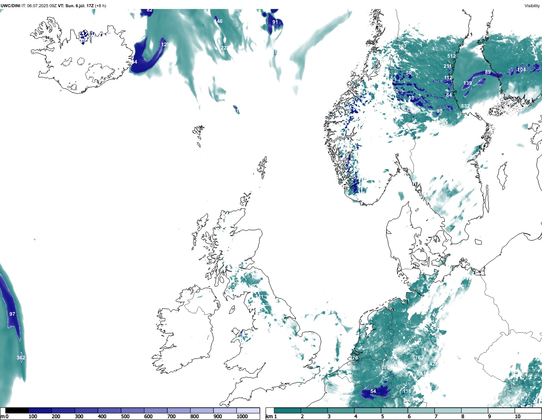Click the '211' visibility value on map
The image size is (542, 420).
click(x=448, y=66)
